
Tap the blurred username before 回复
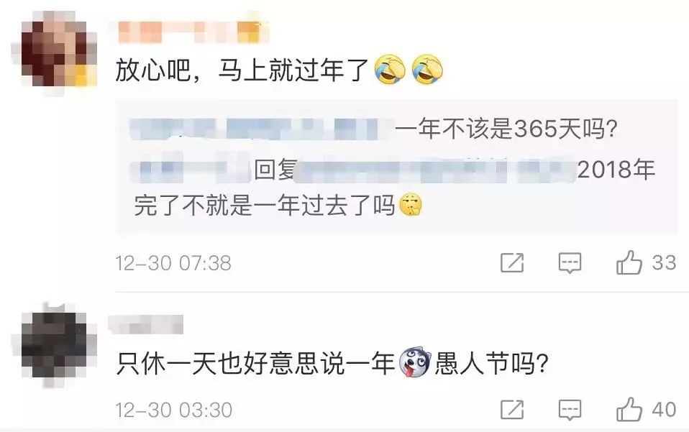pyautogui.click(x=191, y=170)
